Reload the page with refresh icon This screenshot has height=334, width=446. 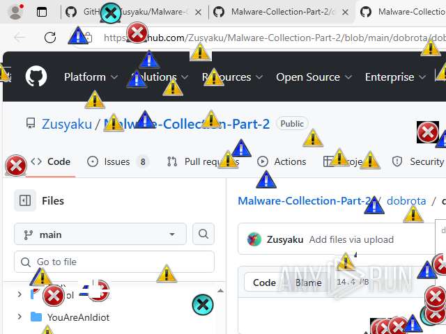pos(50,38)
